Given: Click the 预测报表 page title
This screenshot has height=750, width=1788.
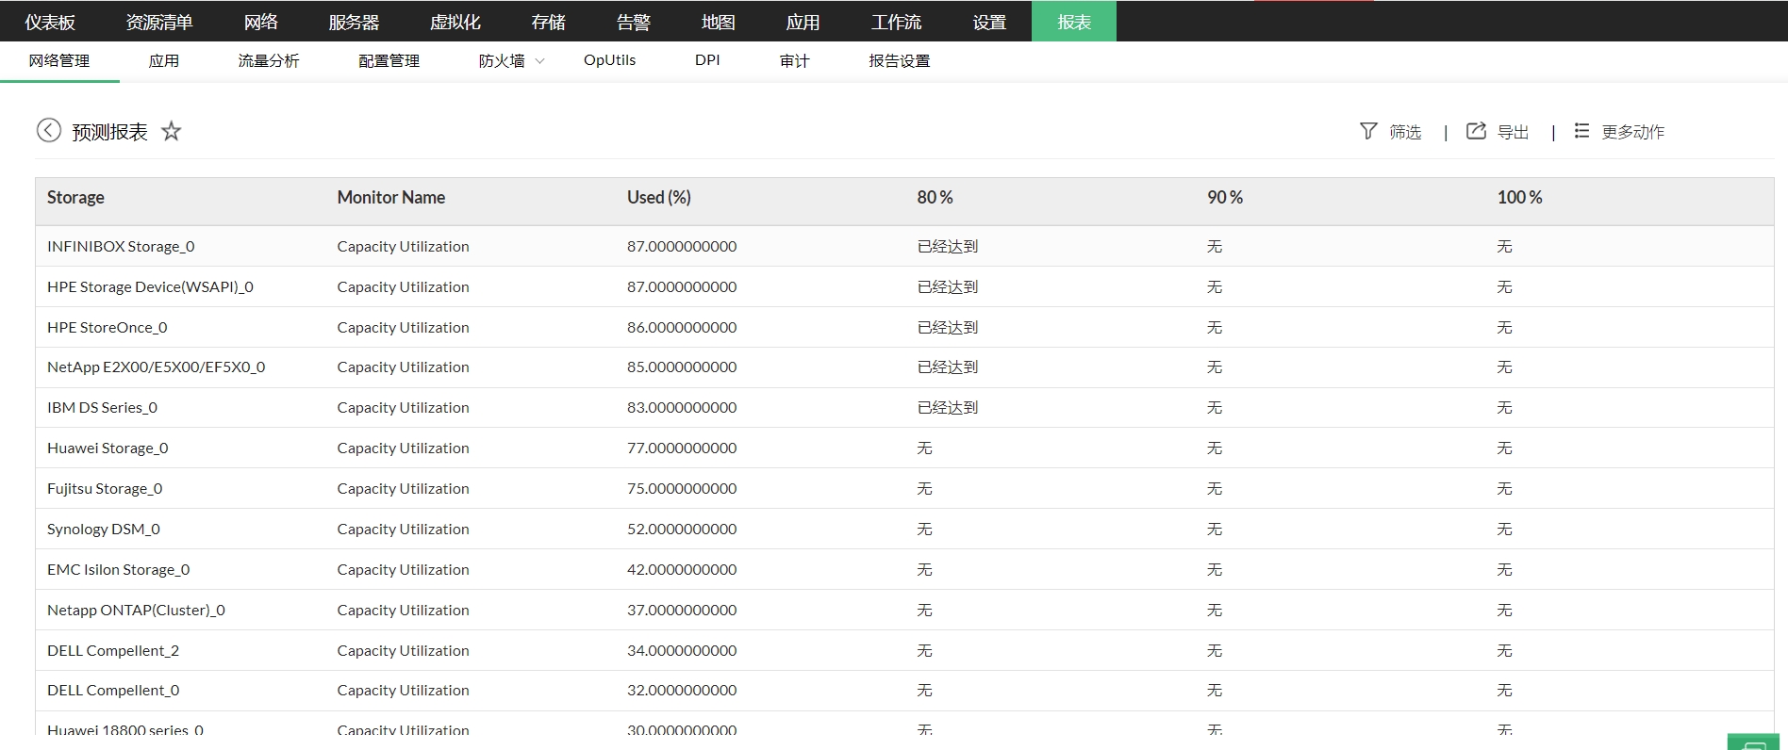Looking at the screenshot, I should [110, 132].
